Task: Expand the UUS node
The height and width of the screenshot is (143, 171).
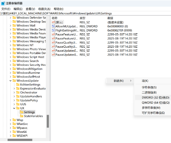Action: [x=14, y=104]
